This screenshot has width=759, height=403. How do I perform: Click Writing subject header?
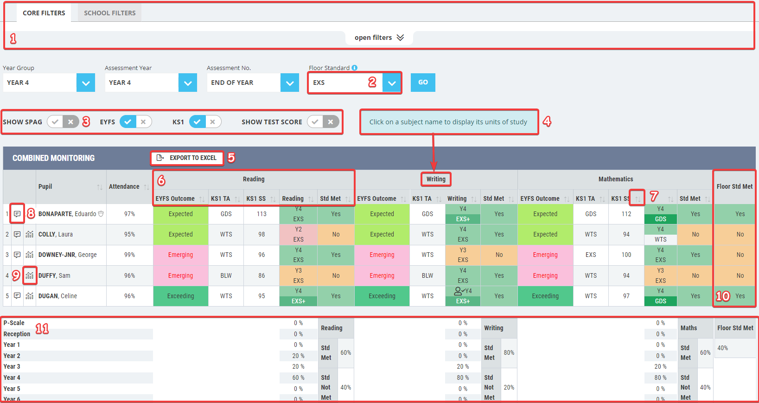(x=436, y=179)
